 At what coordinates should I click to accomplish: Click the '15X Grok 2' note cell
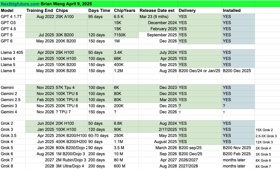[x=267, y=130]
